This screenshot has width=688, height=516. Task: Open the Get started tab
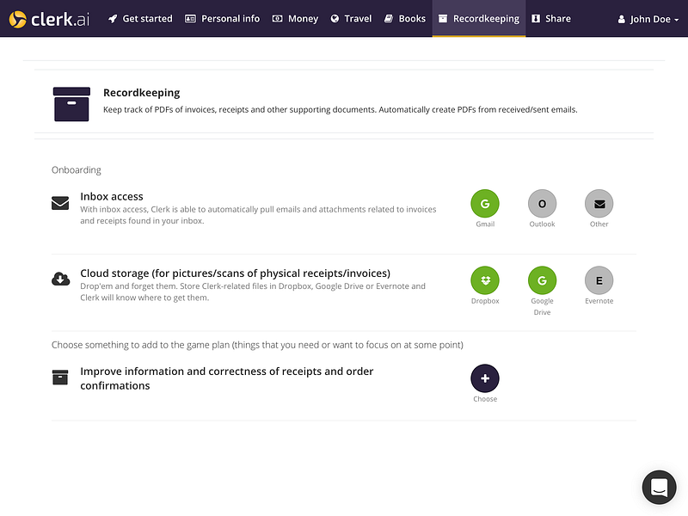pyautogui.click(x=140, y=18)
